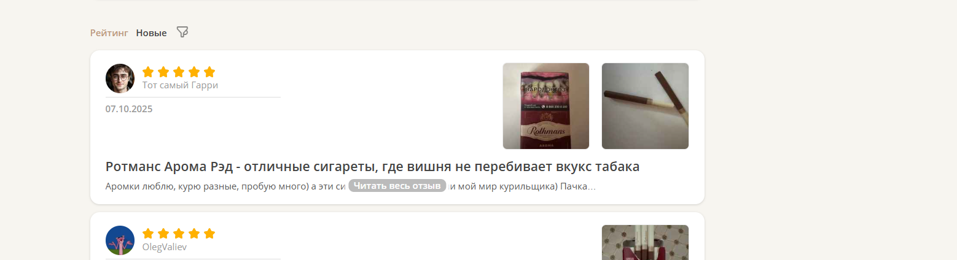Click fifth star in Гарри's rating
Viewport: 957px width, 260px height.
click(209, 72)
